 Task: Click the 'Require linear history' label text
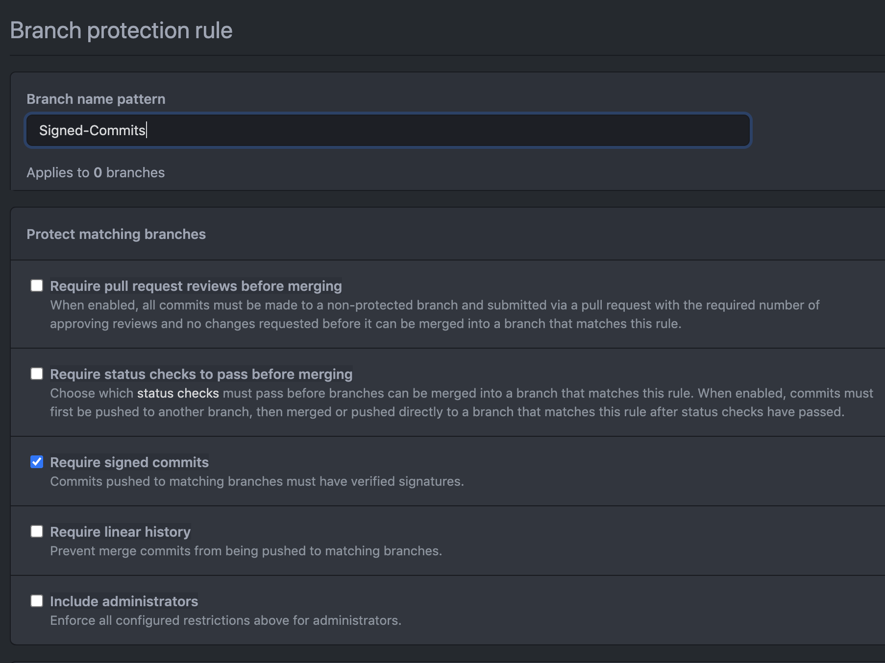tap(120, 532)
